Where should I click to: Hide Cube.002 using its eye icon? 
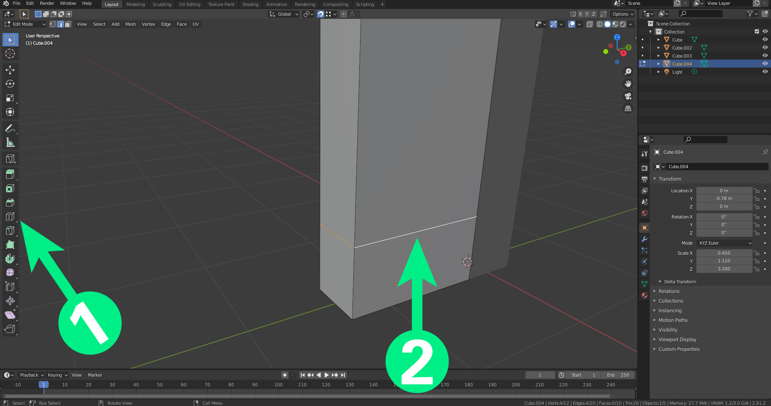coord(765,47)
